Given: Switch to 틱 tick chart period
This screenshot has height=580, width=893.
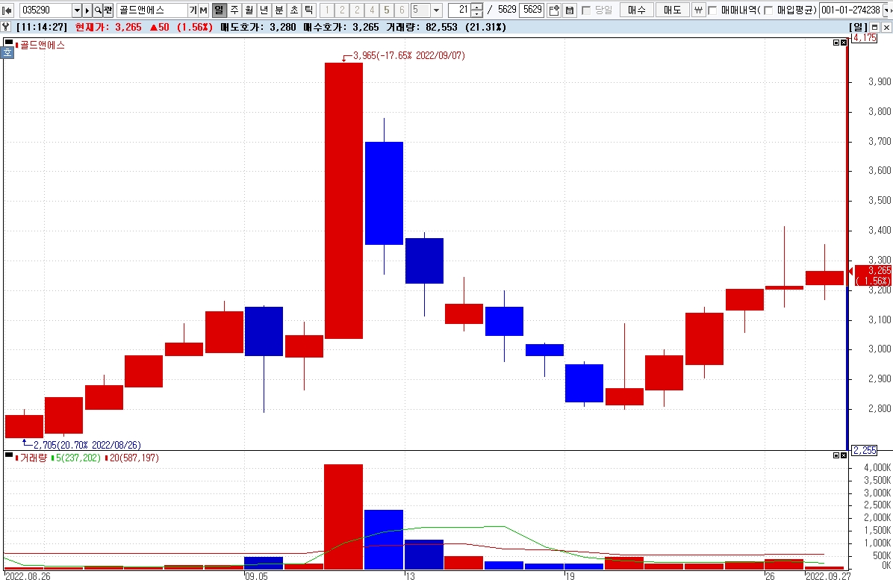Looking at the screenshot, I should pyautogui.click(x=308, y=10).
